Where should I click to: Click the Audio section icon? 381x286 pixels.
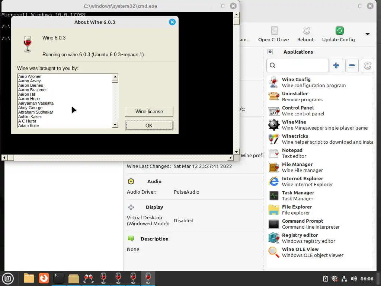[x=131, y=181]
